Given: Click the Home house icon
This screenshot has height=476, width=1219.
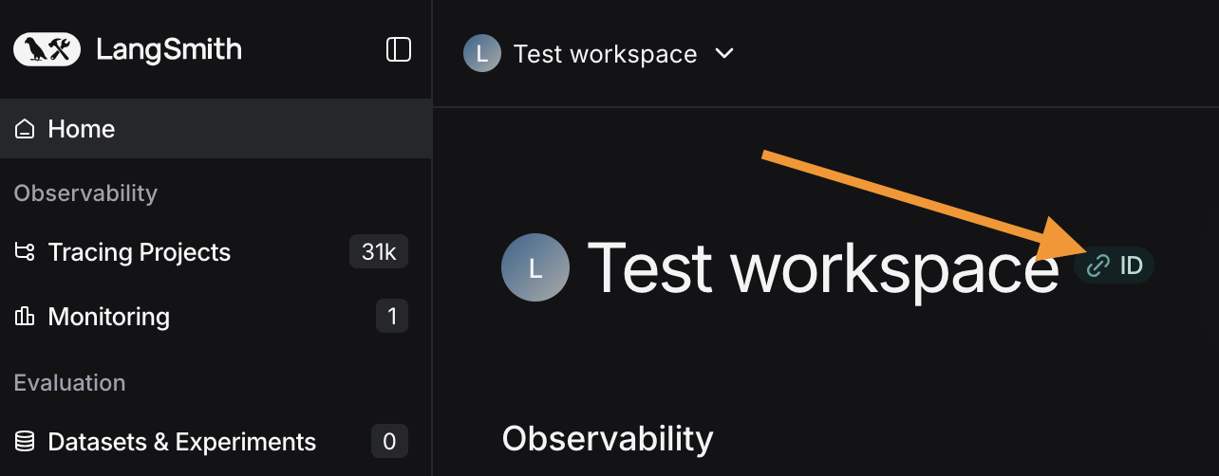Looking at the screenshot, I should pos(25,129).
